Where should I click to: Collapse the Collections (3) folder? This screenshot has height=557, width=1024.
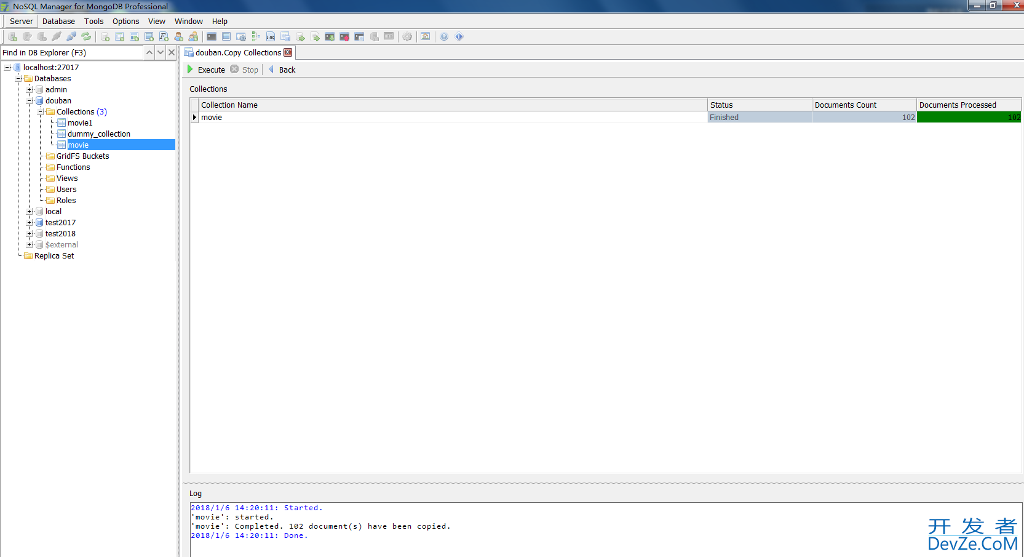pyautogui.click(x=41, y=112)
